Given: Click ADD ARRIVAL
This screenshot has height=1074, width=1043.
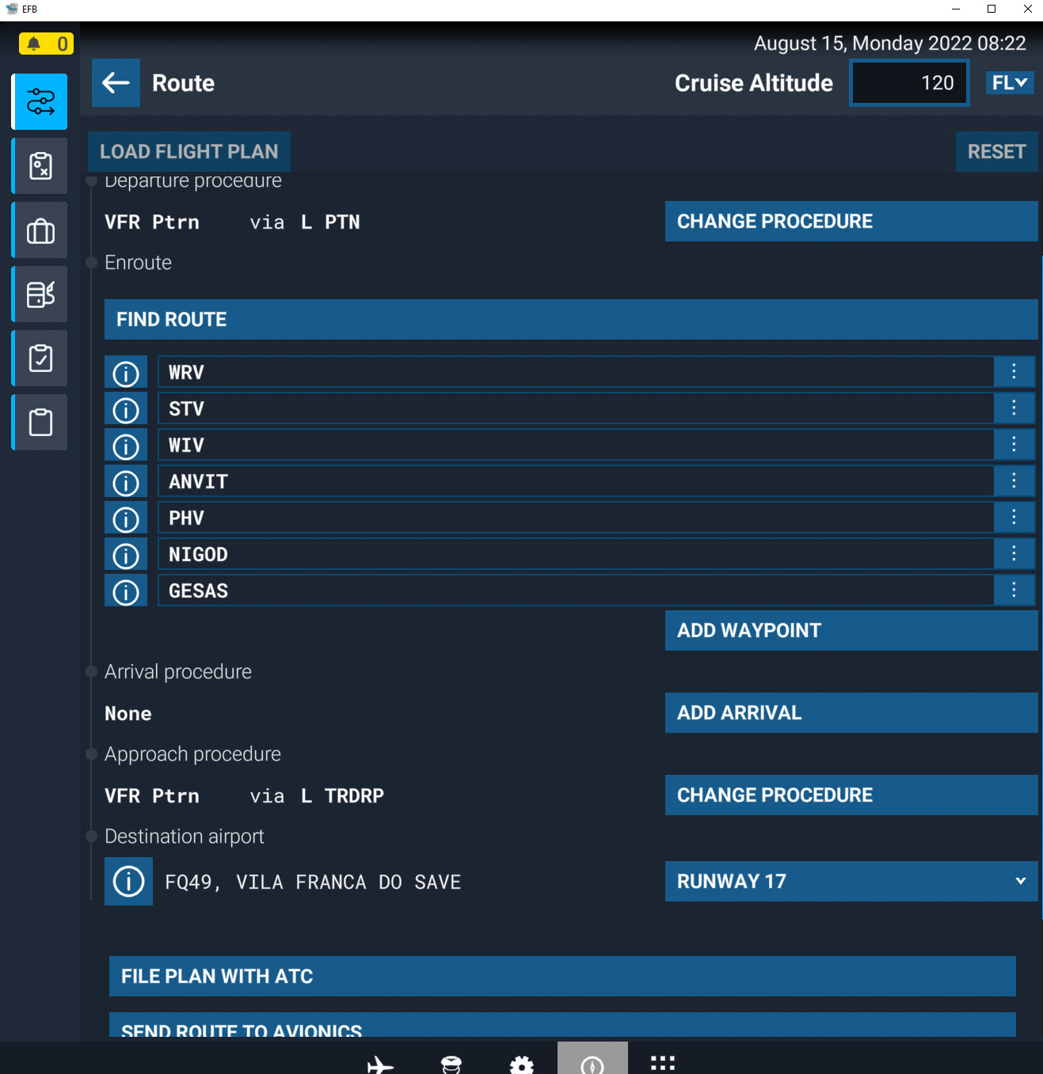Looking at the screenshot, I should [851, 712].
